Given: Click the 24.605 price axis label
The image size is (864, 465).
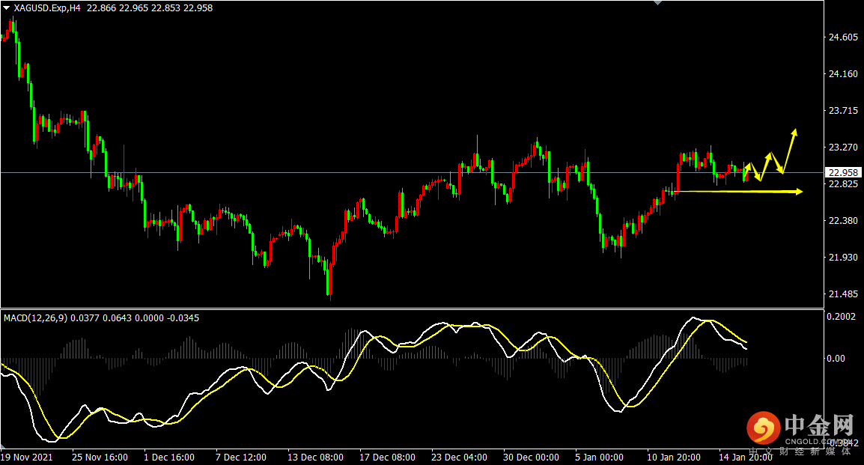Looking at the screenshot, I should (843, 37).
